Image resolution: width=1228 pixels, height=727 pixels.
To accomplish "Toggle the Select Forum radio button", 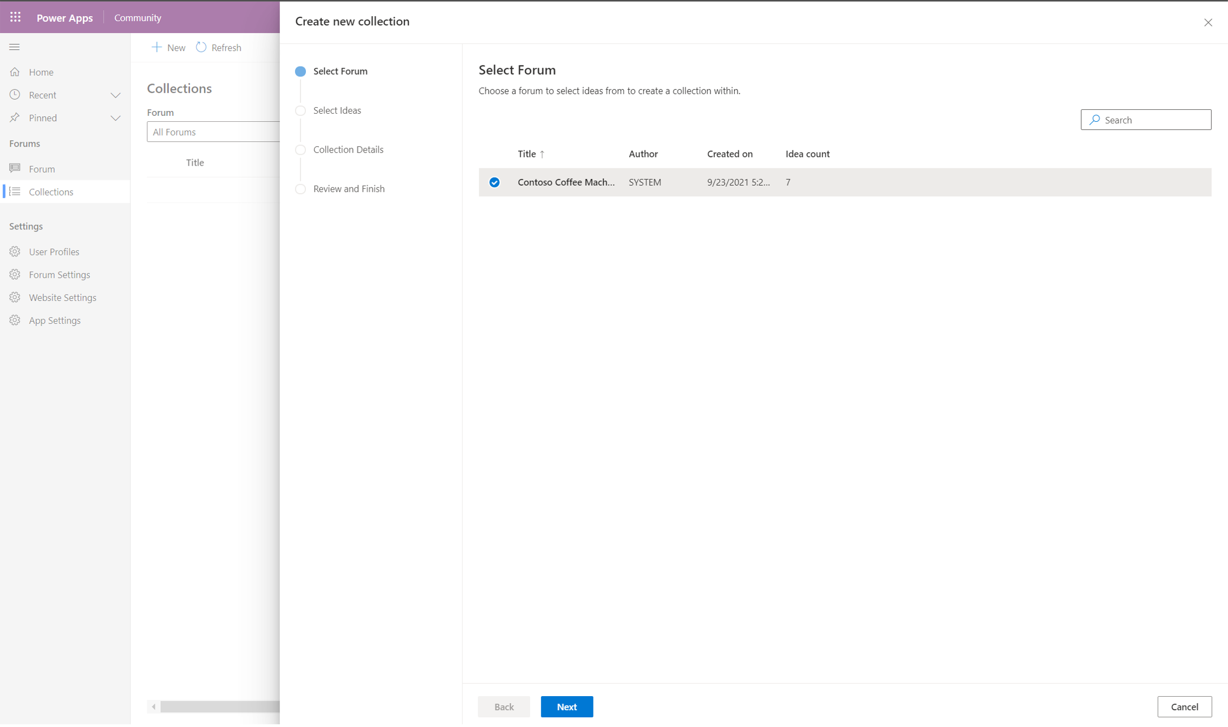I will [x=301, y=71].
